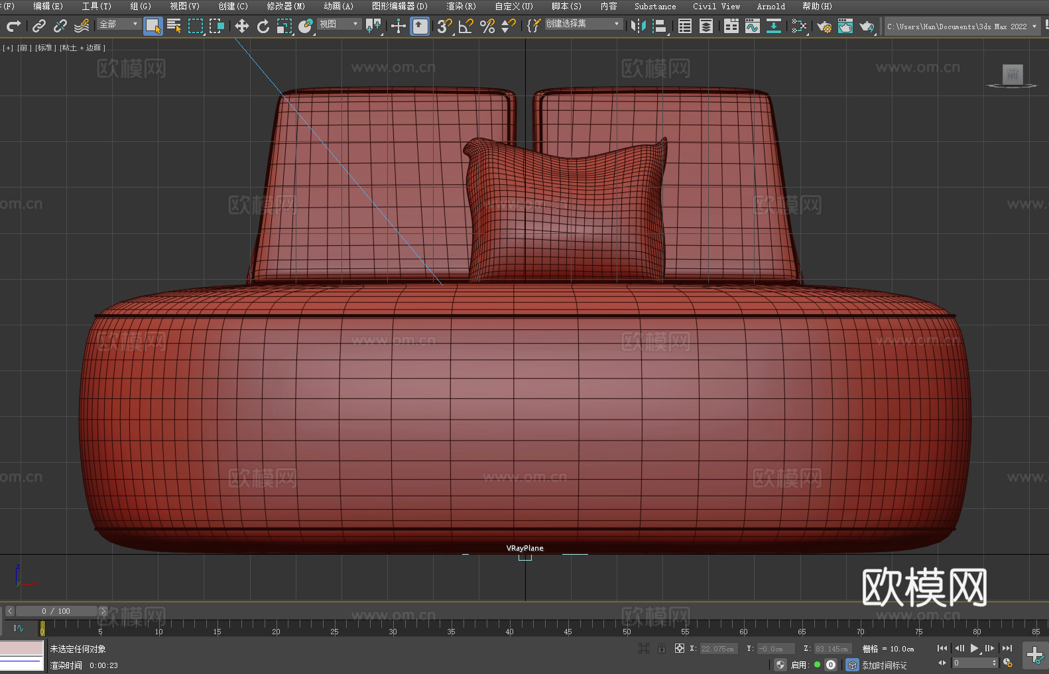Open the project path dropdown
The height and width of the screenshot is (674, 1049).
point(961,27)
